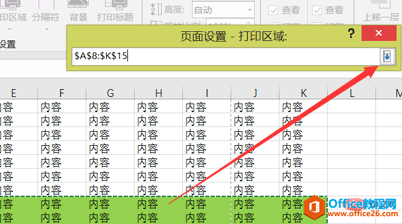Select column header E
Viewport: 402px width, 224px height.
[19, 93]
